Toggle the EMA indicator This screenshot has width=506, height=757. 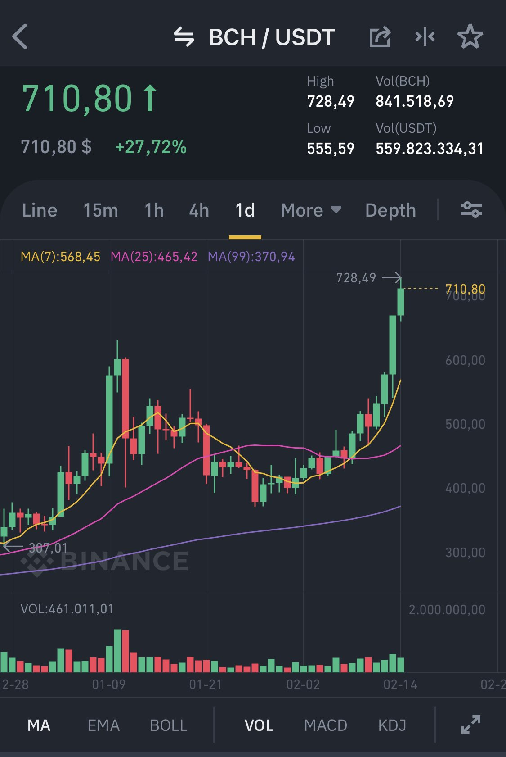(103, 725)
